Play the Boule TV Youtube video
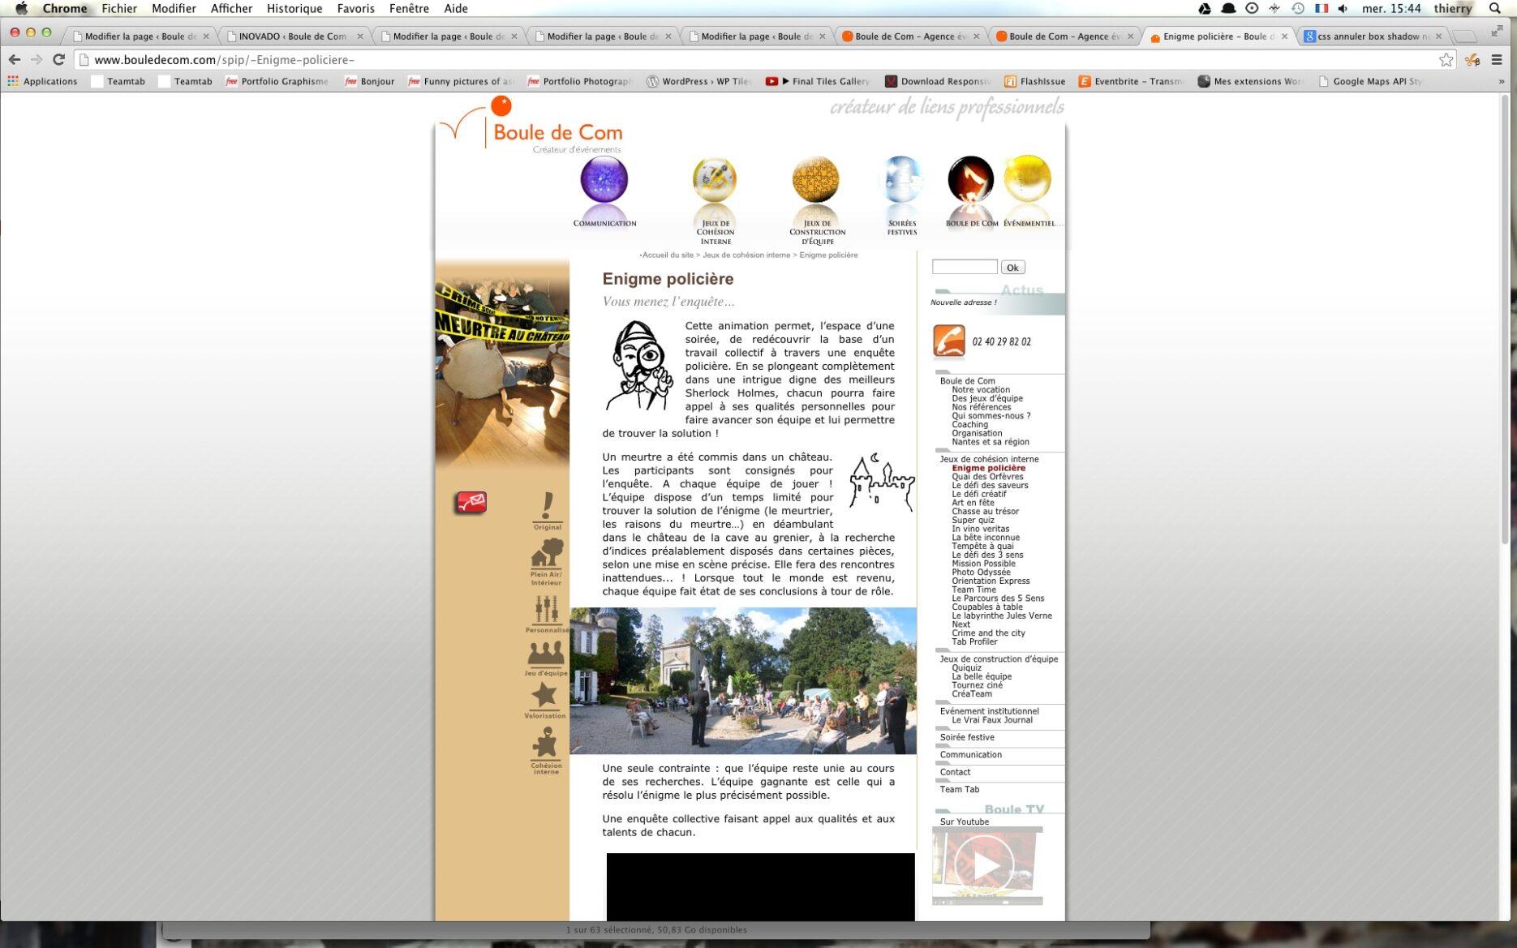Image resolution: width=1517 pixels, height=948 pixels. pos(986,865)
